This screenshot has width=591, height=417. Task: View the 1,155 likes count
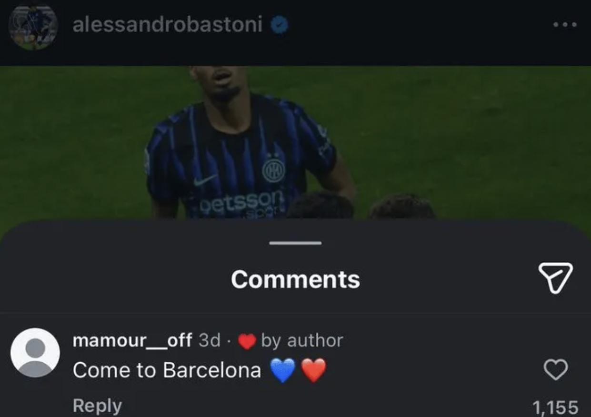[555, 407]
